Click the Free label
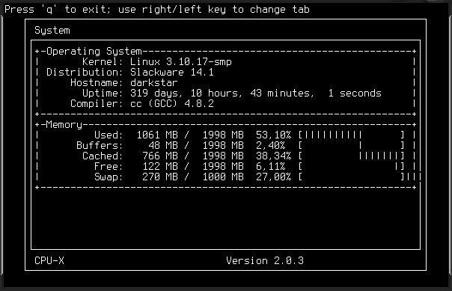Screen dimensions: 452x291 109,166
